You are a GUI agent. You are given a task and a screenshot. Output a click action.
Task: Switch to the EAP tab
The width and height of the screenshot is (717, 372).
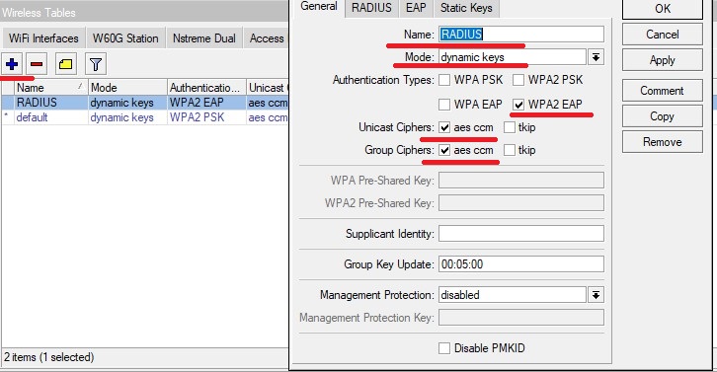click(x=416, y=8)
